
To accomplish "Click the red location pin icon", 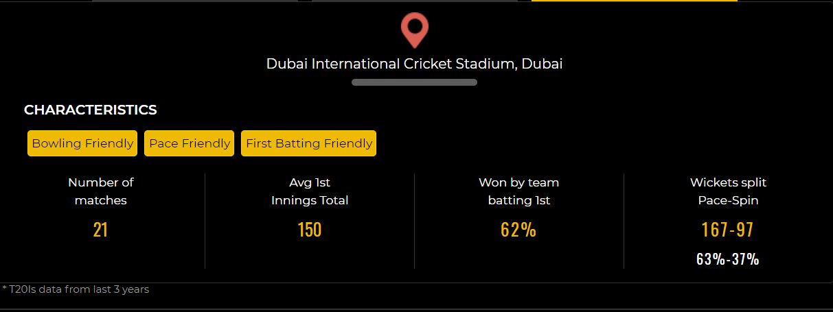I will point(415,32).
